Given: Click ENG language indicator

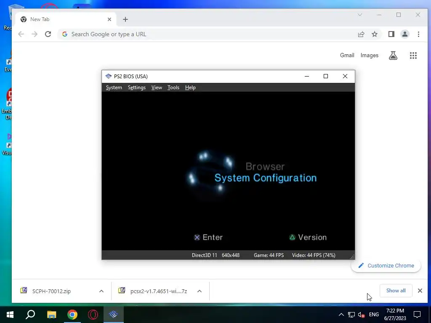Looking at the screenshot, I should (374, 315).
